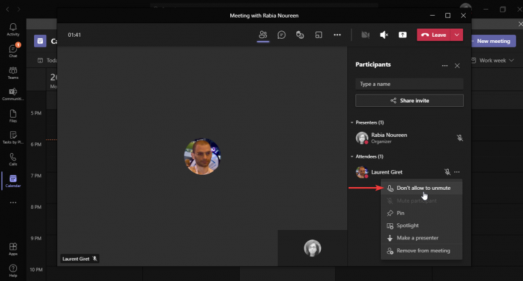Leave the meeting
523x281 pixels.
434,35
